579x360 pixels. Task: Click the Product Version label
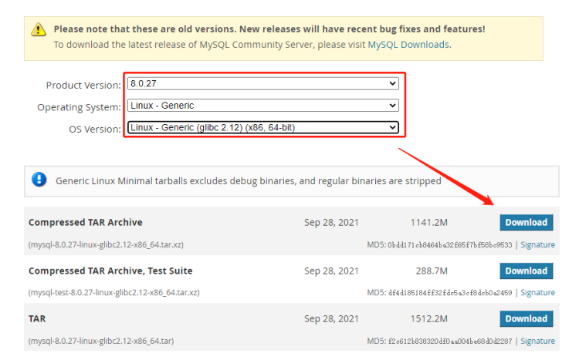83,86
